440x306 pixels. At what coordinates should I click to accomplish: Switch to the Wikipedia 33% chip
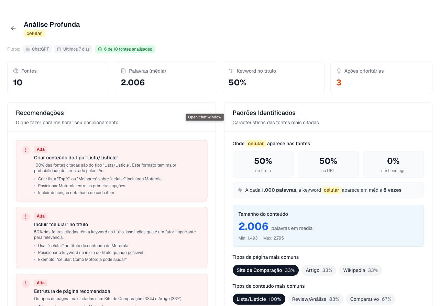360,270
